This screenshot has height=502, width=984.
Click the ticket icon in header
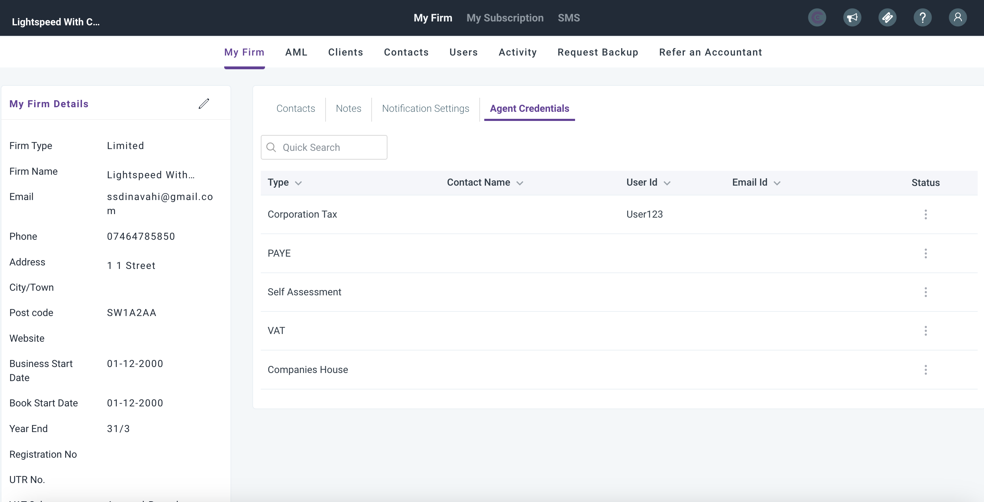pyautogui.click(x=887, y=18)
